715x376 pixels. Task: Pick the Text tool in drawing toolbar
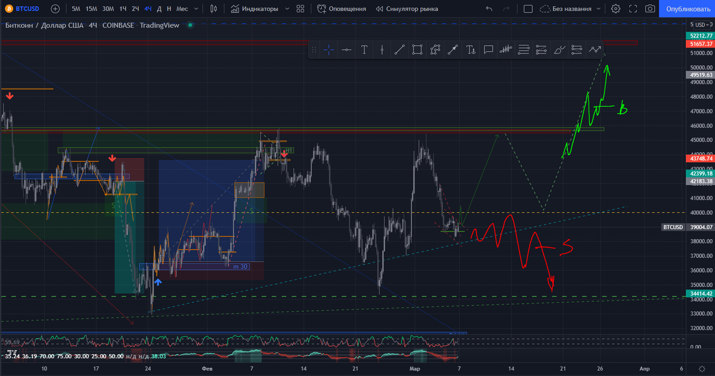coord(364,49)
